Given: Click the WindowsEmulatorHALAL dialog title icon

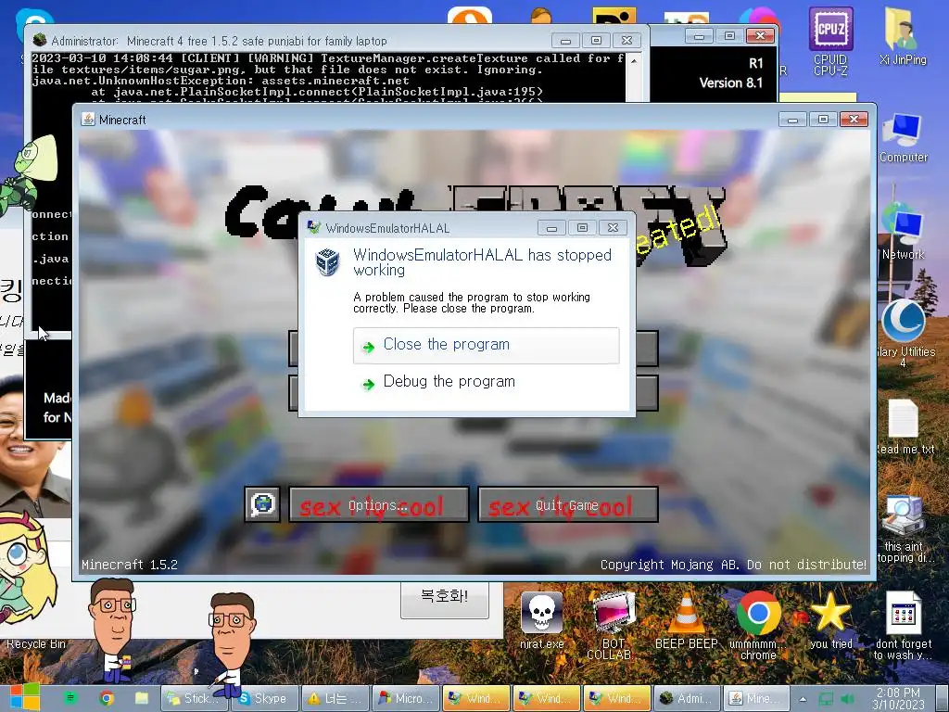Looking at the screenshot, I should [x=314, y=228].
